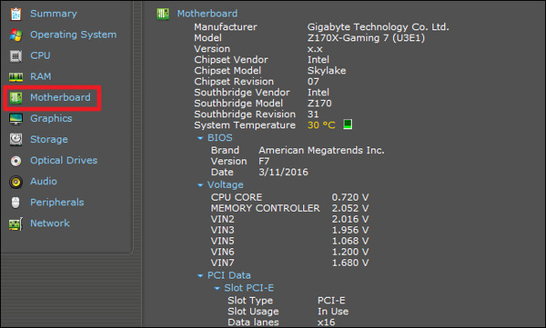The height and width of the screenshot is (328, 546).
Task: Click the Peripherals mouse icon
Action: pyautogui.click(x=15, y=203)
